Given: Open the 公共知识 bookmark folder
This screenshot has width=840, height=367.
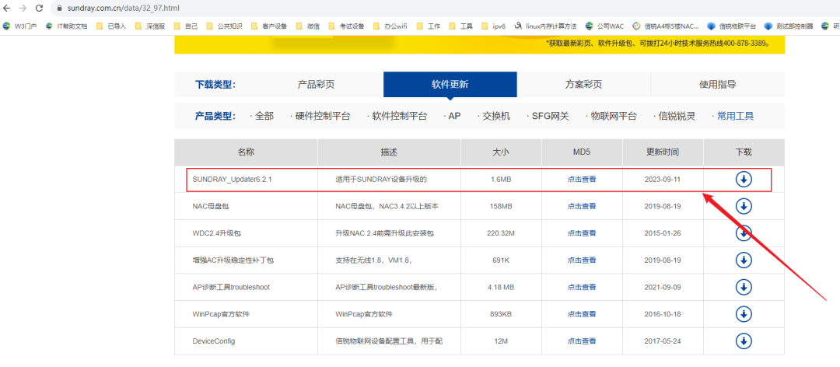Looking at the screenshot, I should (x=225, y=26).
